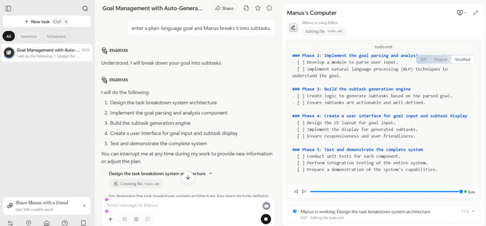Open the Creating file todo.md chip
486x226 pixels.
(x=136, y=183)
